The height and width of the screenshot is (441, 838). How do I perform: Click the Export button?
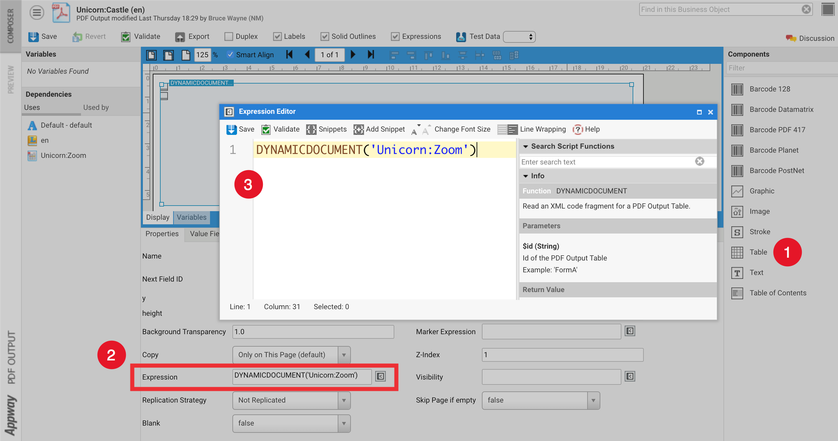pos(192,36)
